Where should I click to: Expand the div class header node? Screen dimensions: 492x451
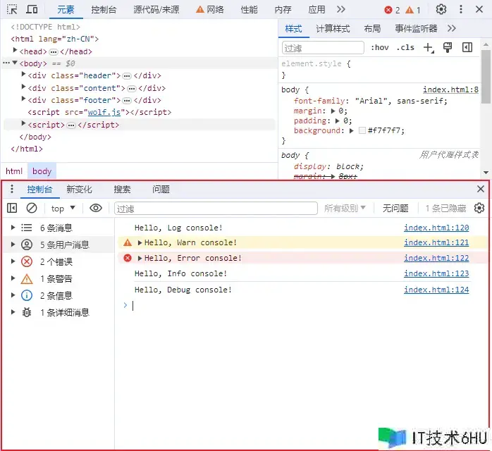(23, 74)
